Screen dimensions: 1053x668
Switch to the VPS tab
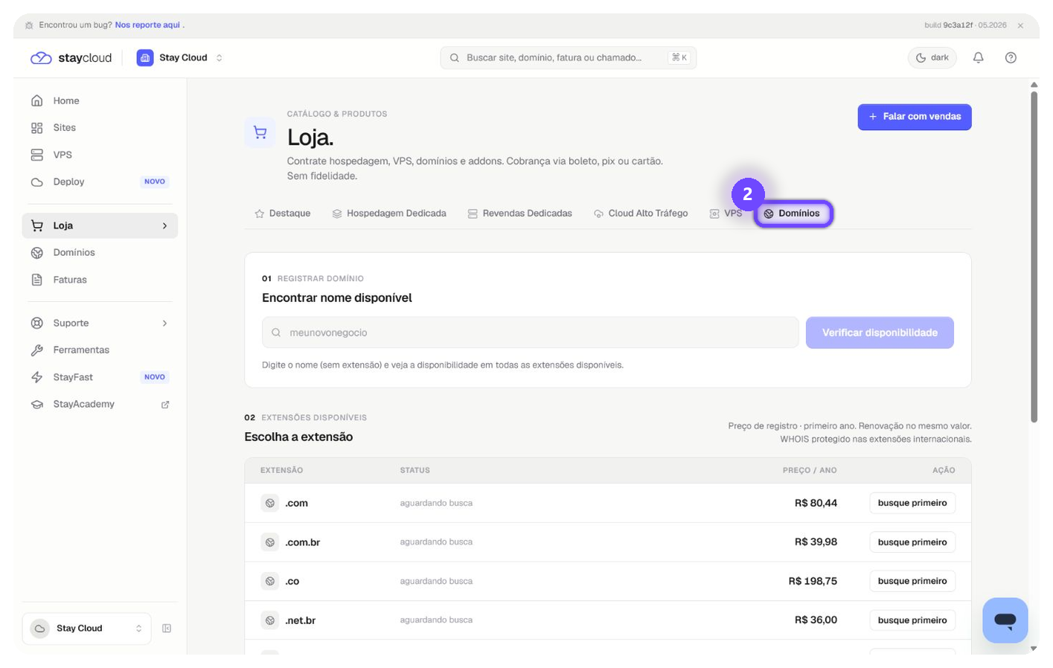[x=726, y=213]
